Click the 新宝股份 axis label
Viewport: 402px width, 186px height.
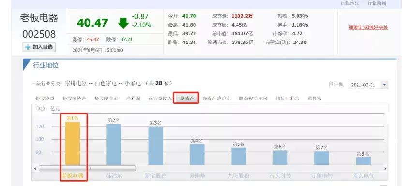155,176
